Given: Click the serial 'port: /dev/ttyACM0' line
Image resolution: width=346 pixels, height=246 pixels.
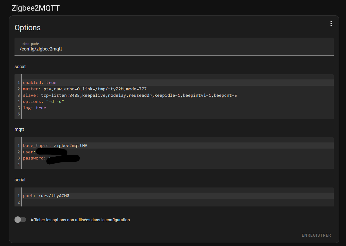Looking at the screenshot, I should pyautogui.click(x=46, y=196).
